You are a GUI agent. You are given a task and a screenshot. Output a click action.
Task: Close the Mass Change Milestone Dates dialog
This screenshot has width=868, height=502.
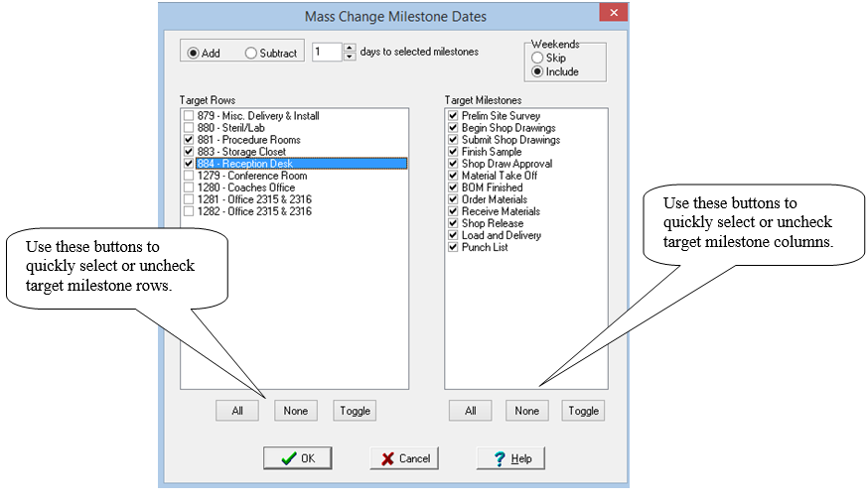(613, 13)
